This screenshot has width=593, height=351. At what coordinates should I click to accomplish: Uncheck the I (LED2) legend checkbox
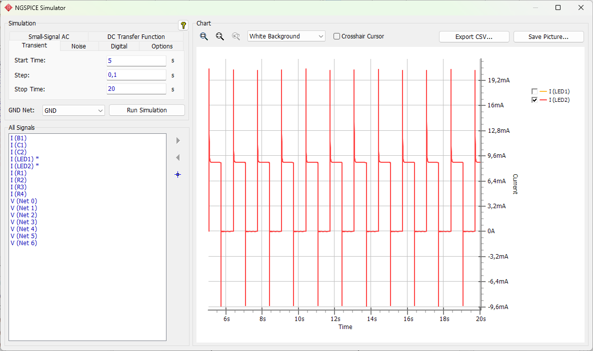[x=534, y=100]
